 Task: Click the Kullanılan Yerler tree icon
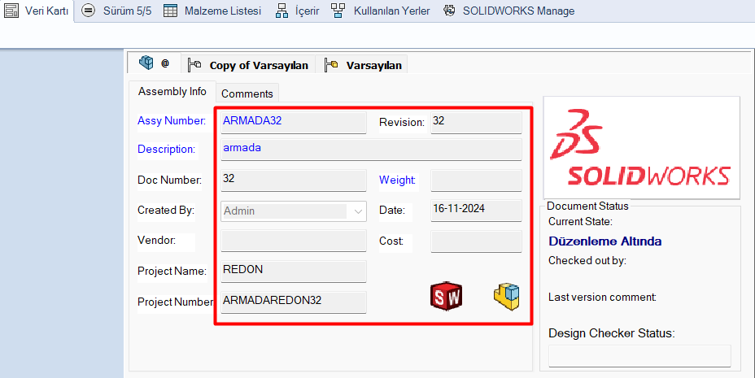(x=338, y=11)
